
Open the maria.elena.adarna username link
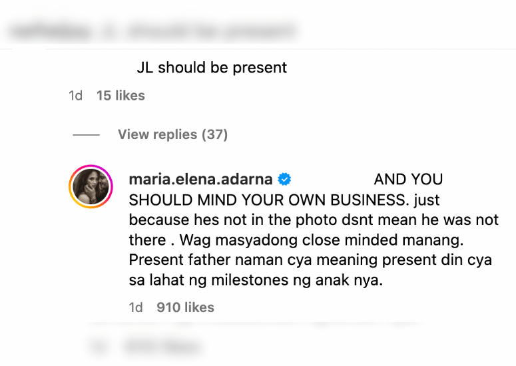tap(200, 180)
